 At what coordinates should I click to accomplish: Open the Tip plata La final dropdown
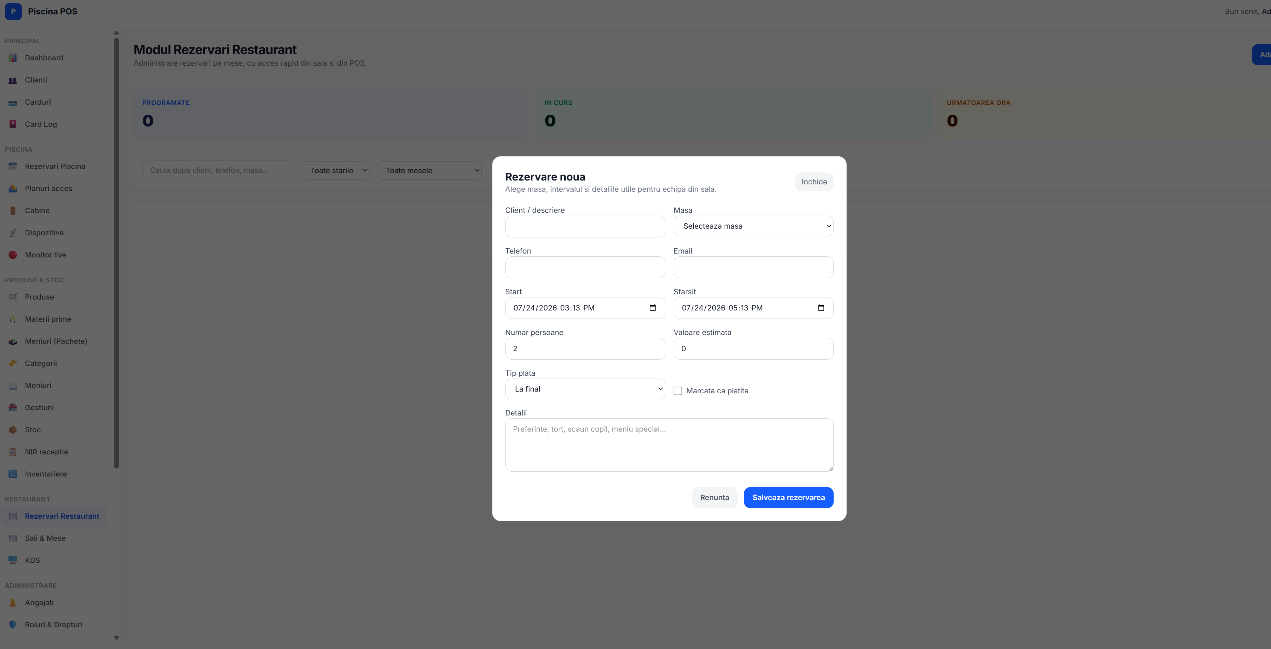[x=585, y=389]
